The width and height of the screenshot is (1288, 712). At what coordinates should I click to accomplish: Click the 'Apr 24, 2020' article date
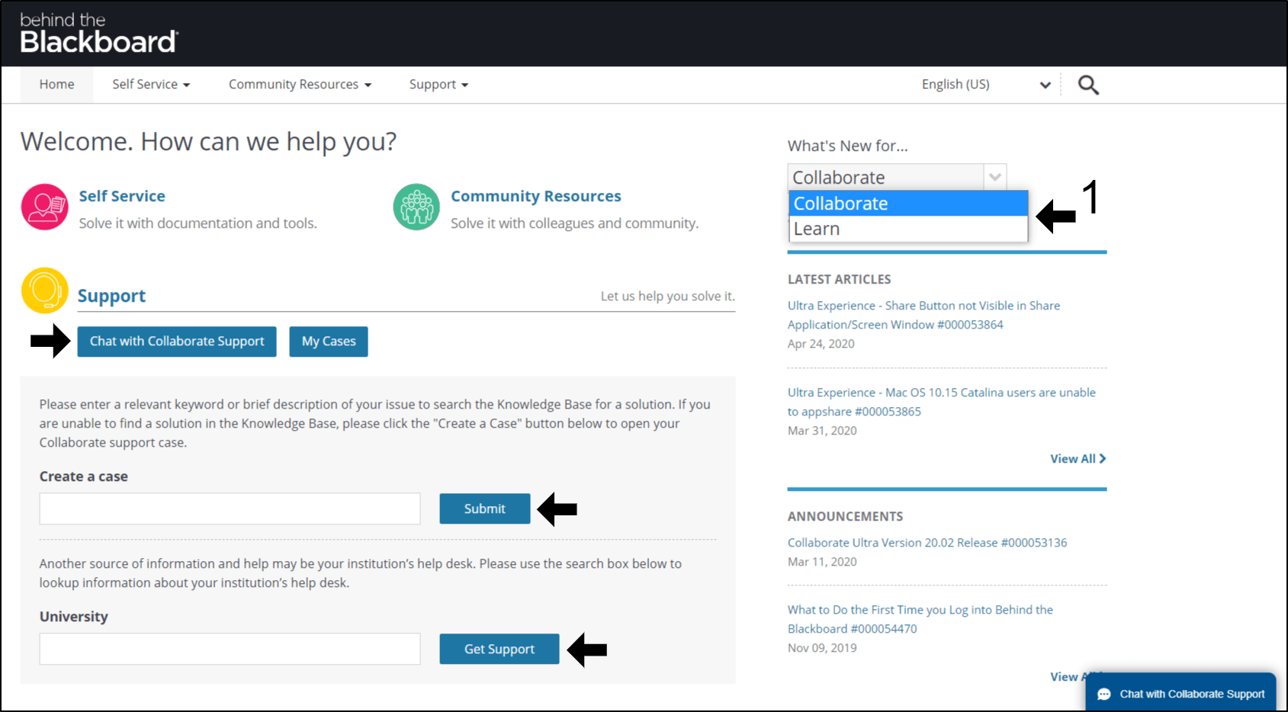(x=821, y=344)
